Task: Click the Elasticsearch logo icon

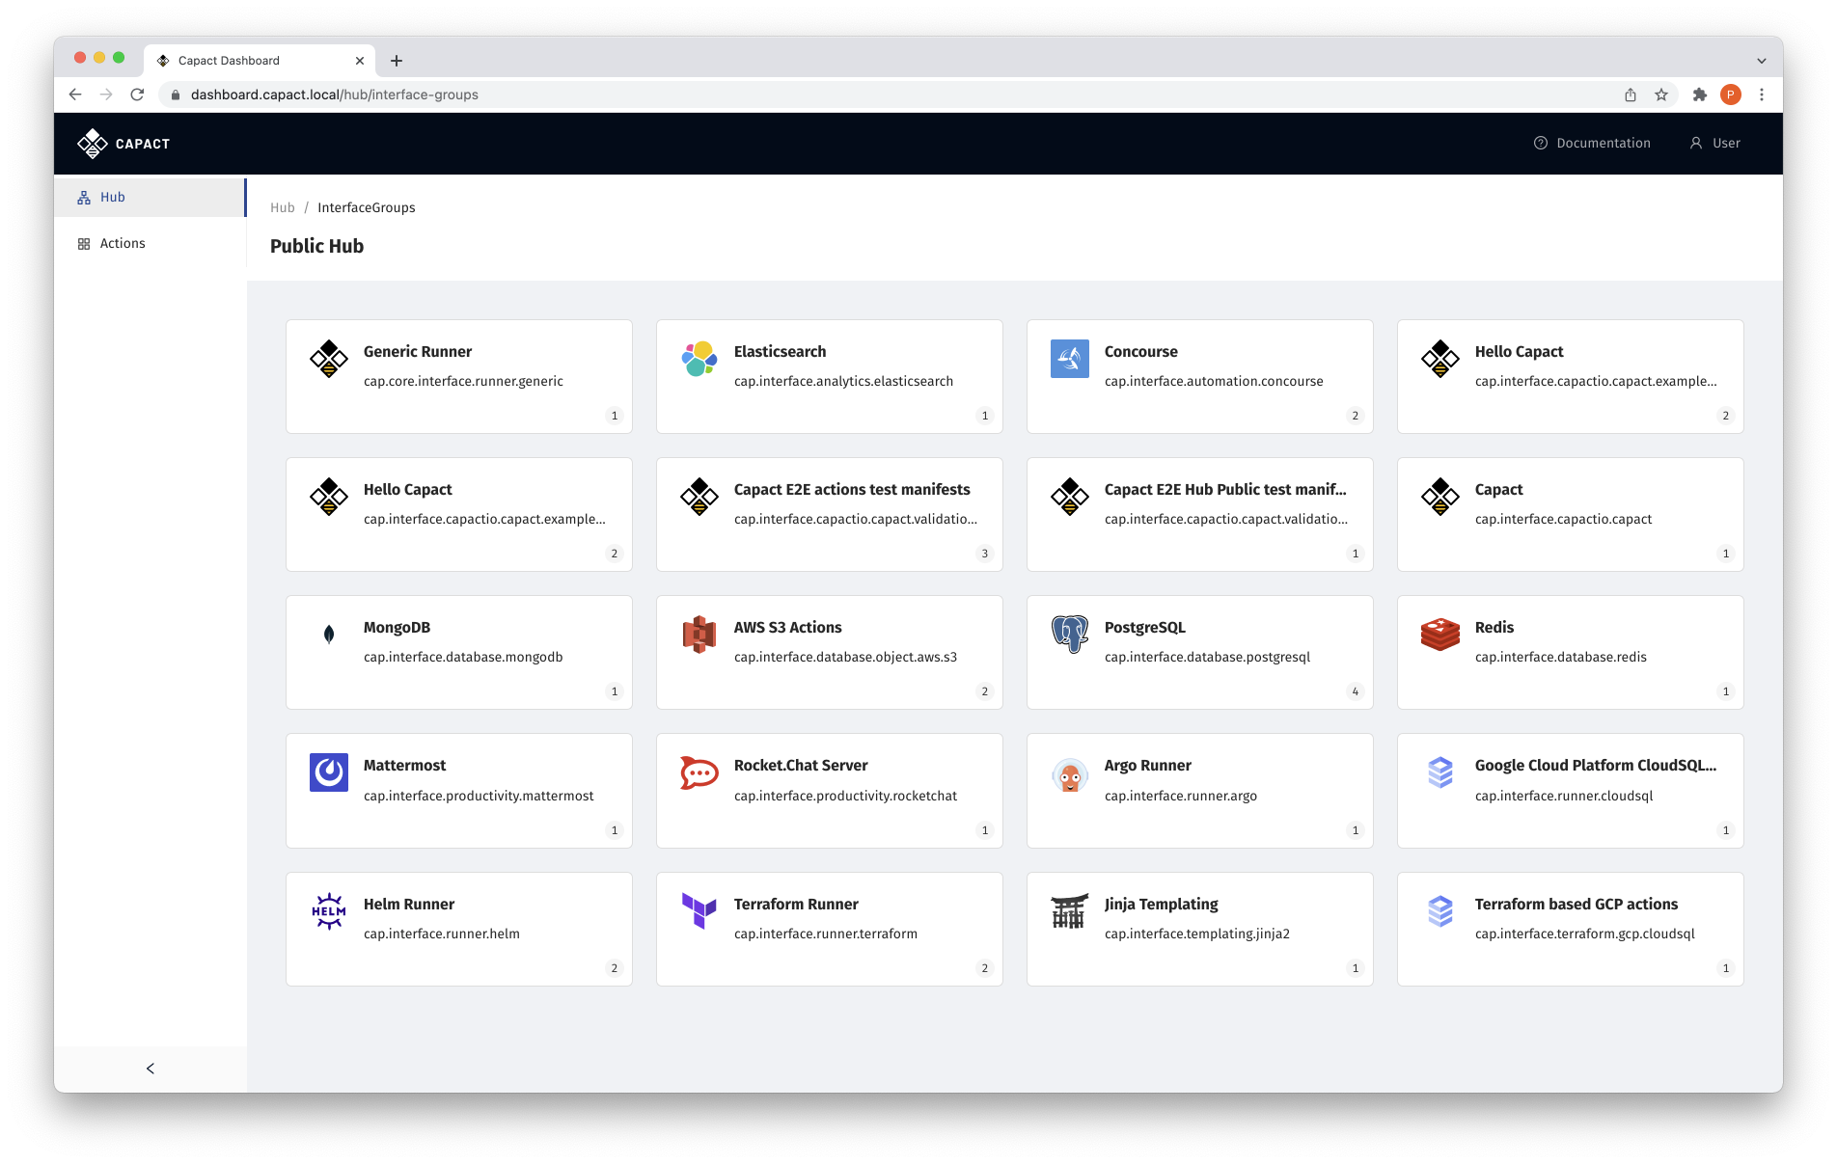Action: tap(699, 359)
